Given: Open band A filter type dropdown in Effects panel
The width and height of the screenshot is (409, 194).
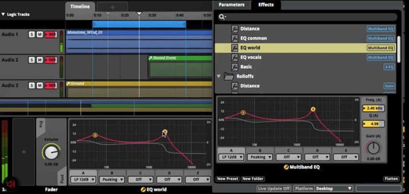Looking at the screenshot, I should (x=231, y=157).
